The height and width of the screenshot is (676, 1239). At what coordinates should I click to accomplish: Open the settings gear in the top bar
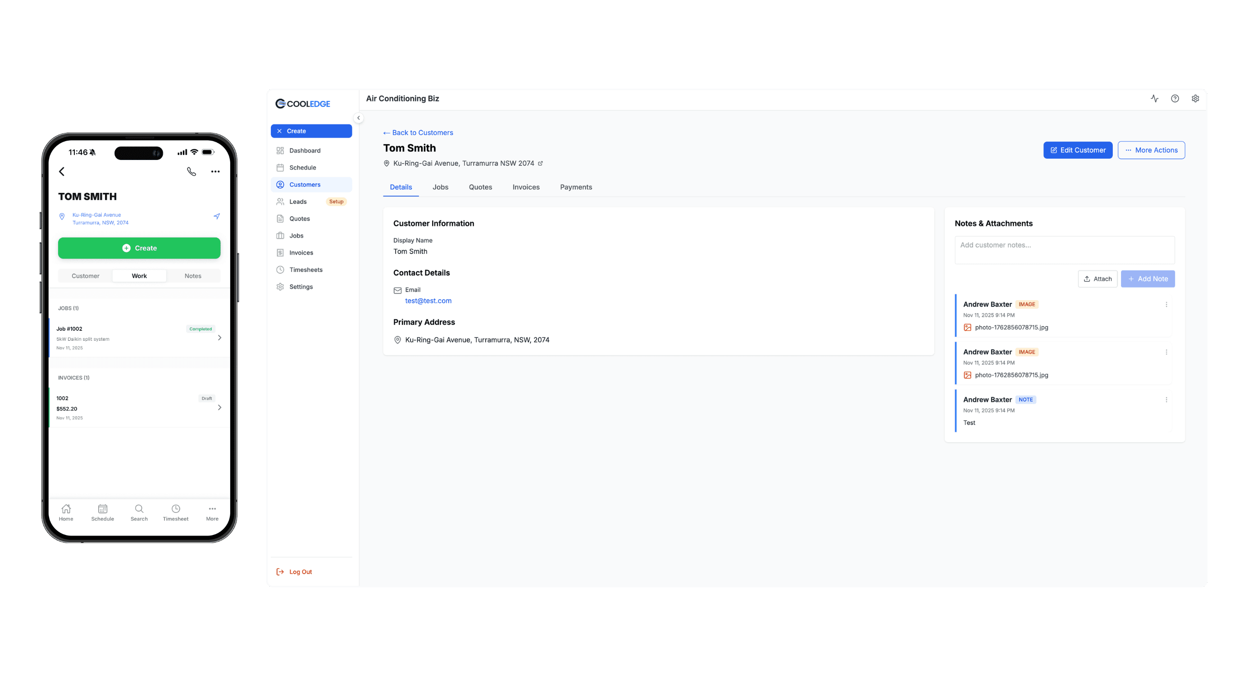tap(1196, 98)
